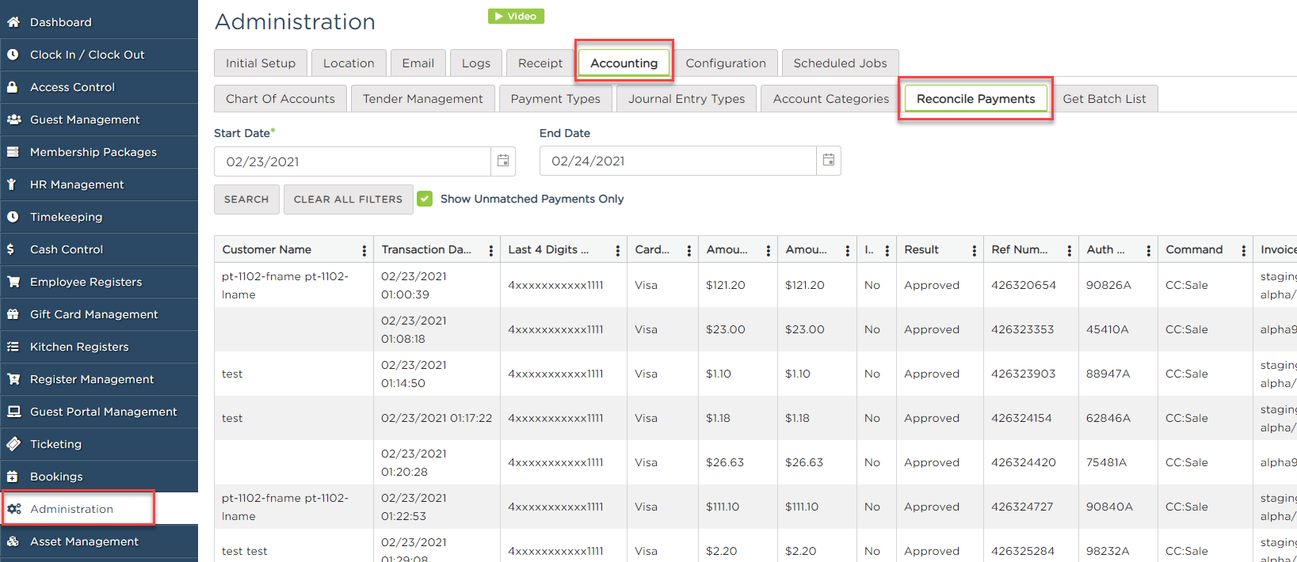This screenshot has width=1297, height=562.
Task: Open Card column options menu
Action: [x=689, y=250]
